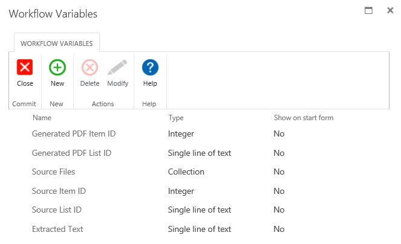Click Single line of text for Generated PDF List ID
401x244 pixels.
coord(200,153)
